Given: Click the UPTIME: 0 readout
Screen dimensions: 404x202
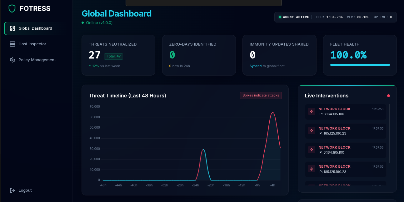Looking at the screenshot, I should click(x=383, y=17).
